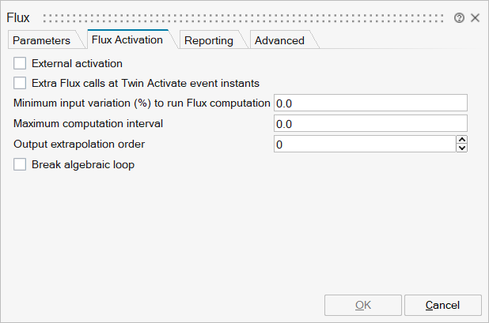Screen dimensions: 489x323
Task: Increase Output extrapolation order with up arrow
Action: [462, 140]
